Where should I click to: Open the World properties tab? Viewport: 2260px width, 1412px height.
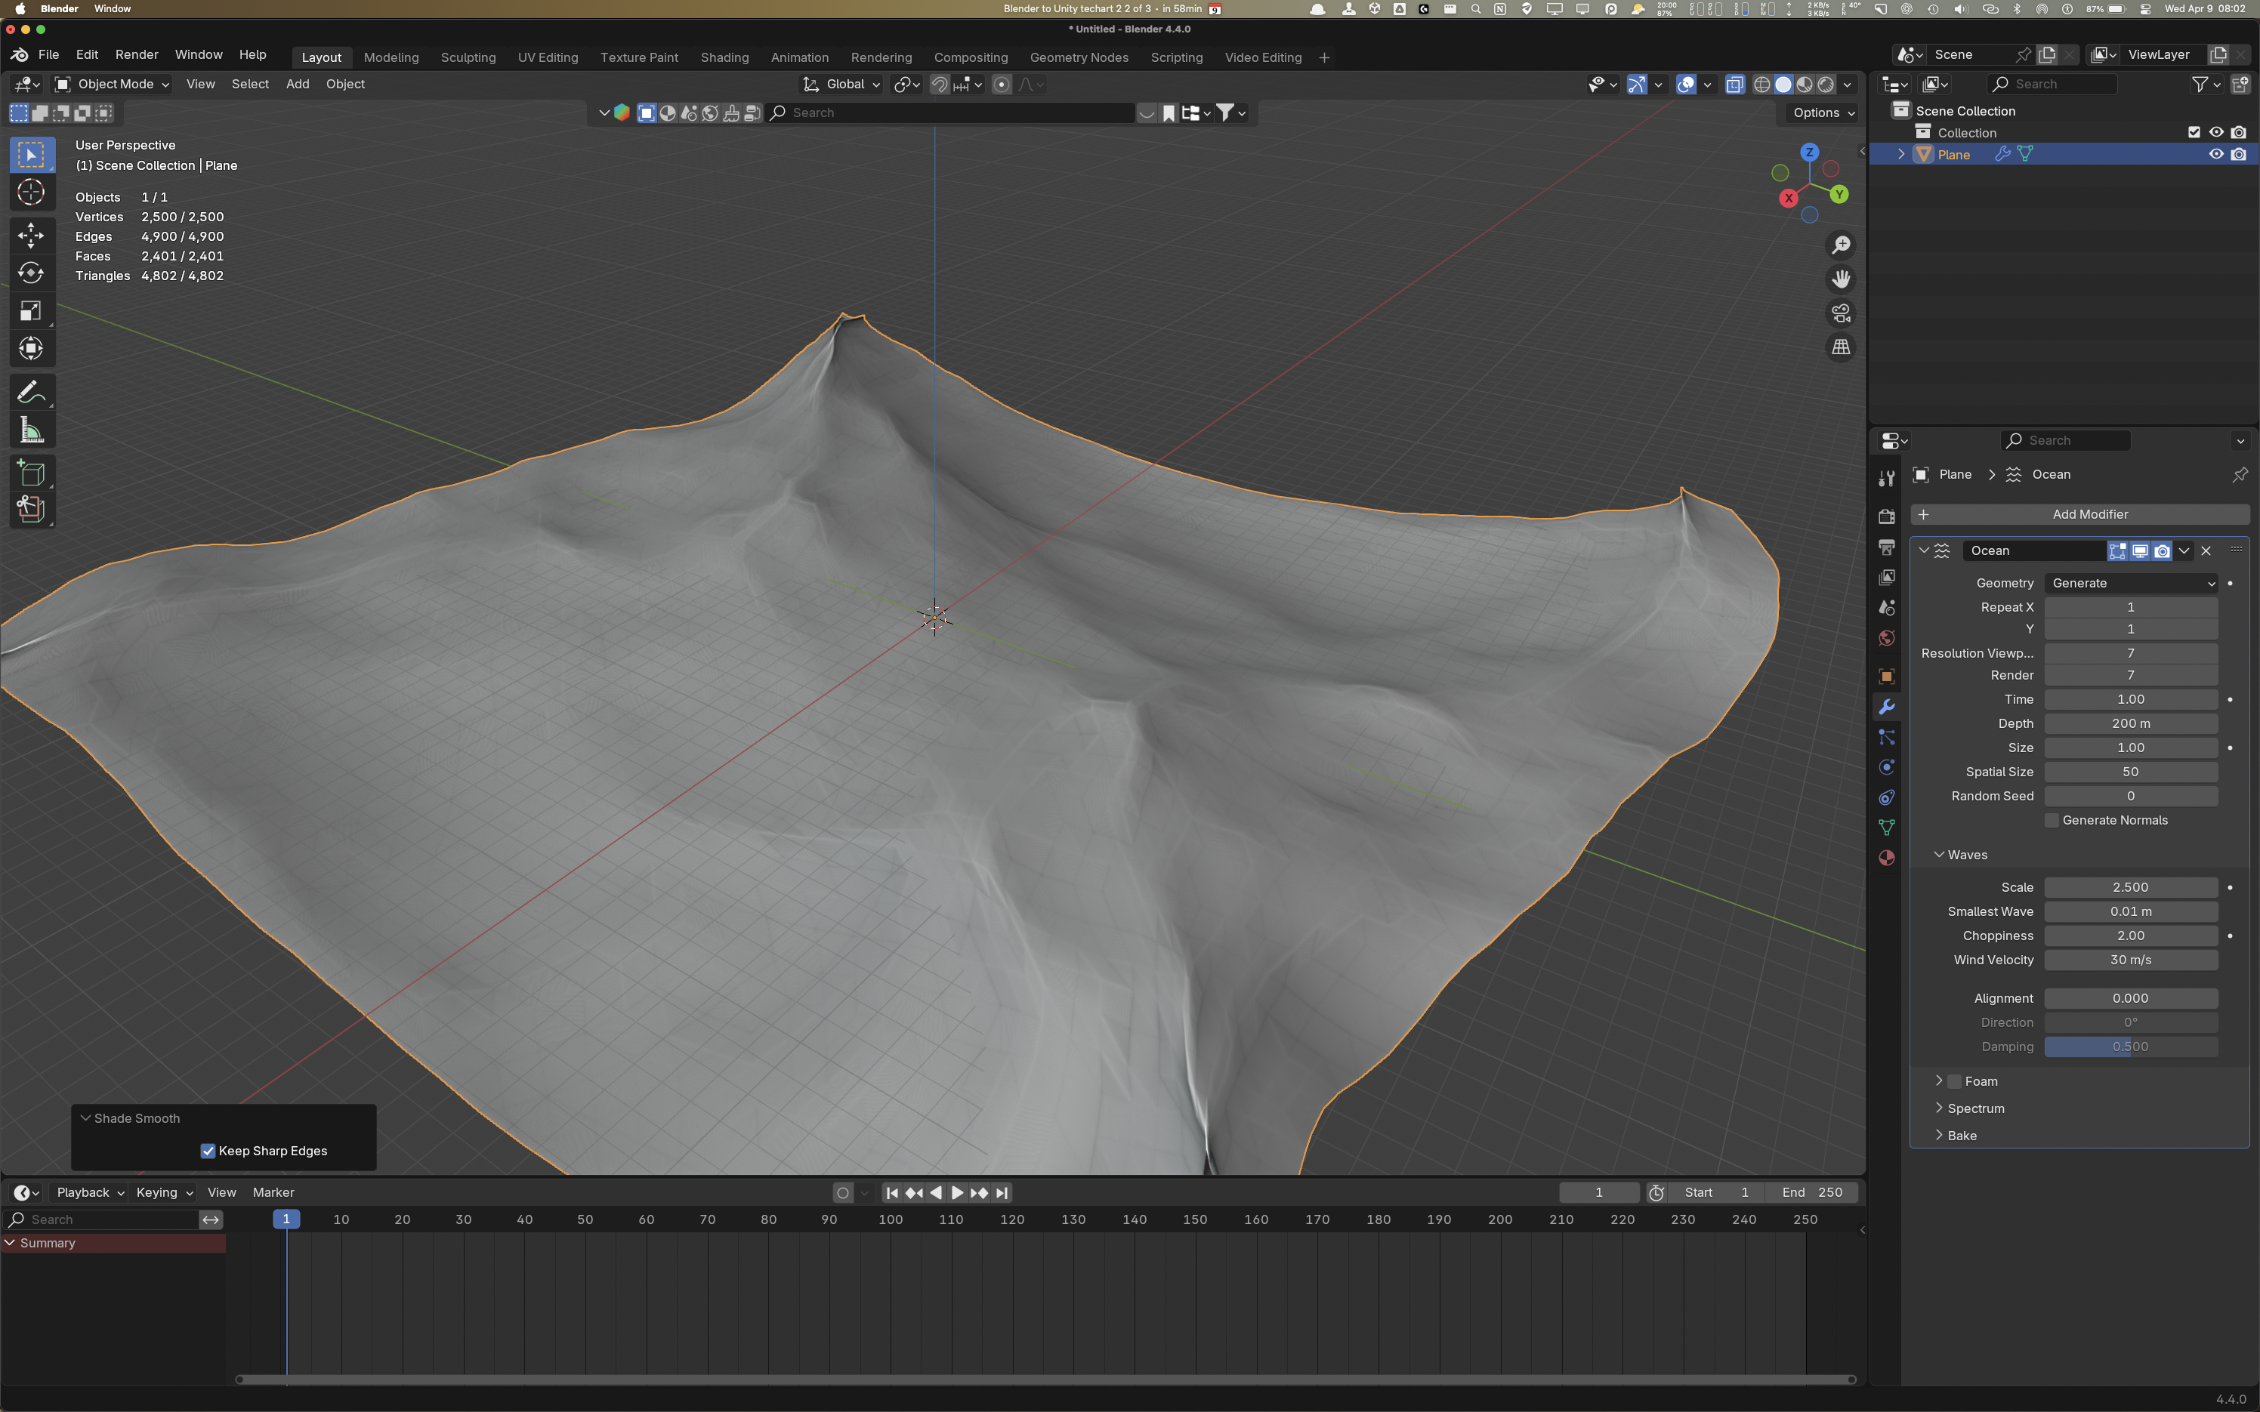pyautogui.click(x=1886, y=639)
